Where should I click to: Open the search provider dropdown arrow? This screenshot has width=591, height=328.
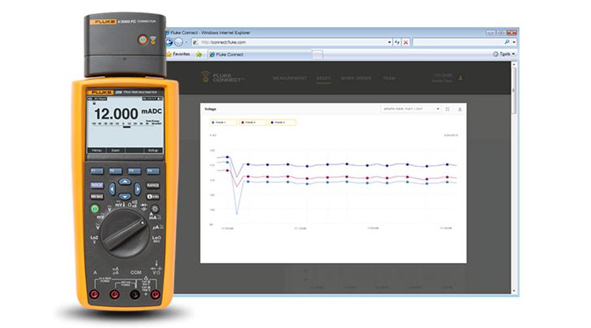click(514, 42)
